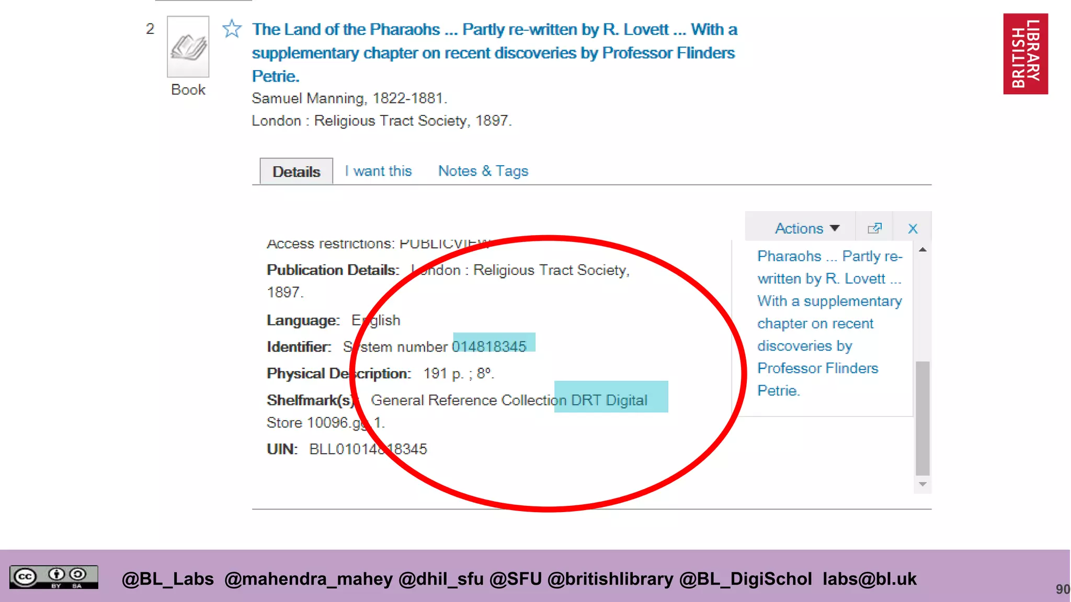Switch to the I want this tab

(378, 171)
